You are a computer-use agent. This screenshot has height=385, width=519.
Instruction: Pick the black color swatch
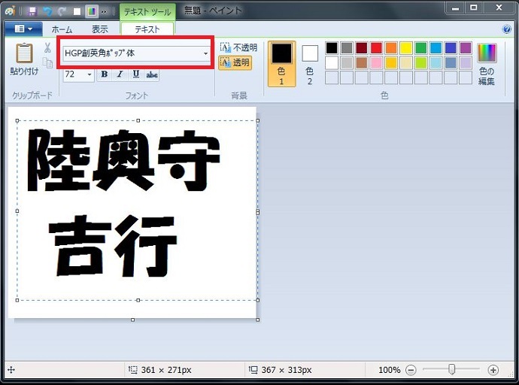[332, 48]
